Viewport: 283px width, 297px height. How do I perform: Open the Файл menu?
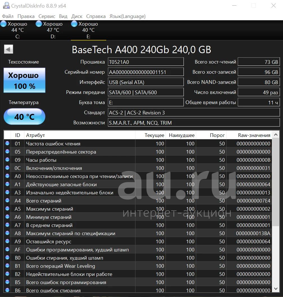[8, 16]
